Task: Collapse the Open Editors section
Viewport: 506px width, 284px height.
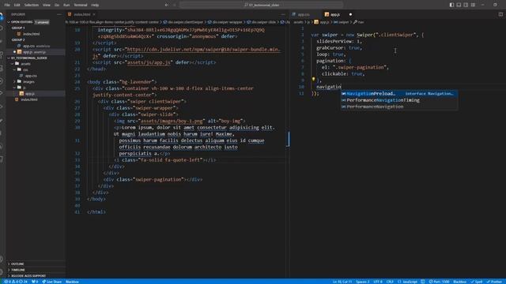Action: [x=21, y=22]
